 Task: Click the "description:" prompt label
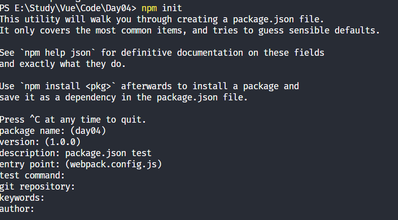pos(29,153)
